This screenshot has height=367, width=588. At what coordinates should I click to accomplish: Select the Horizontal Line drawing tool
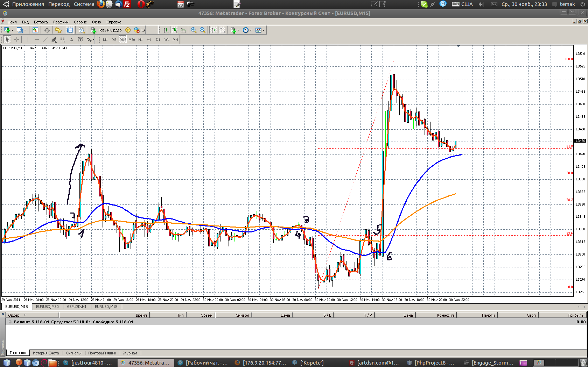[x=36, y=39]
